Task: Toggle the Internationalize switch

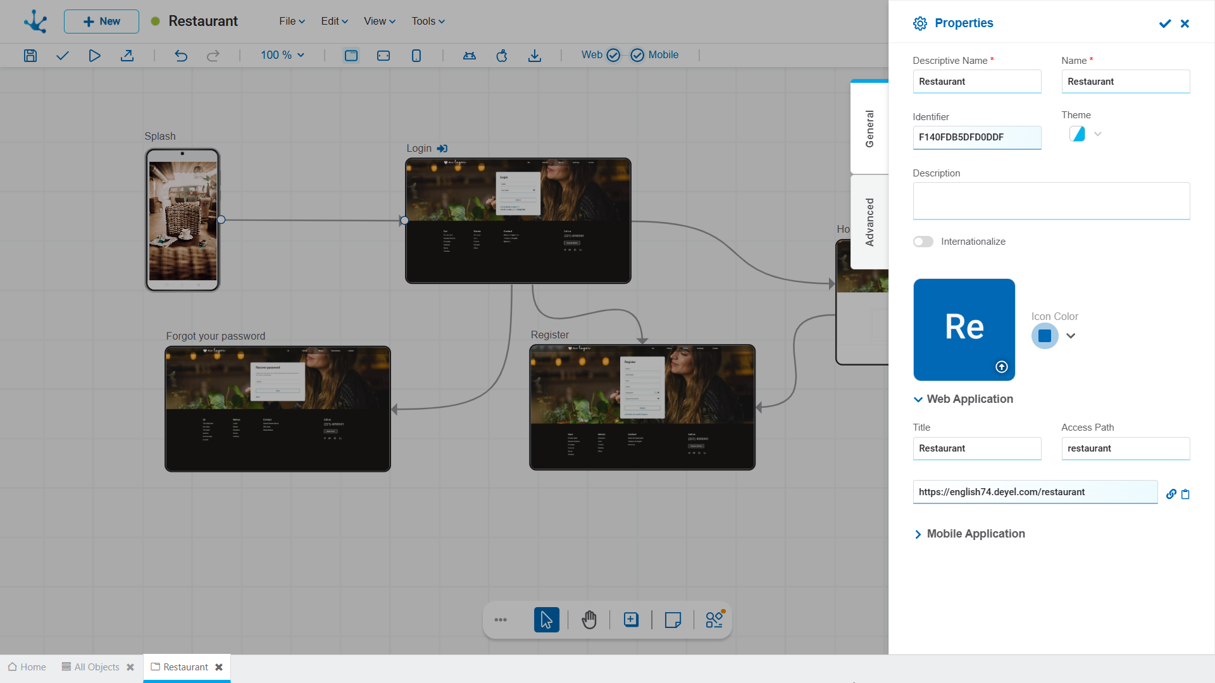Action: (x=923, y=242)
